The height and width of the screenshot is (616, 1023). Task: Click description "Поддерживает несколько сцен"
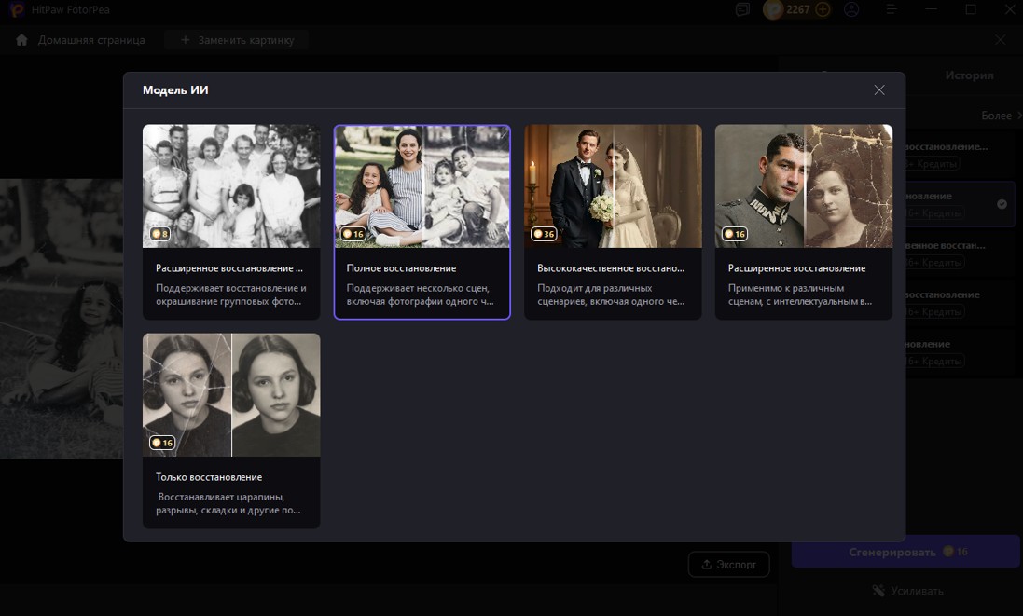pos(420,294)
